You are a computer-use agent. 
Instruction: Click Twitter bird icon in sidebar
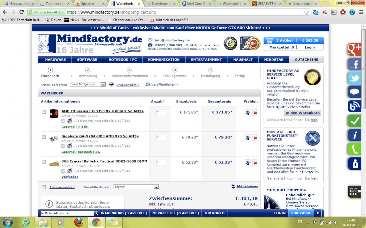click(355, 78)
